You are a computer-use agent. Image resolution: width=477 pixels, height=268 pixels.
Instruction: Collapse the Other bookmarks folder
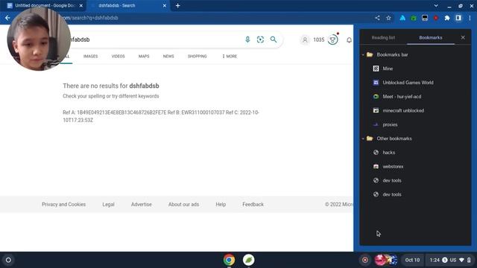tap(363, 138)
